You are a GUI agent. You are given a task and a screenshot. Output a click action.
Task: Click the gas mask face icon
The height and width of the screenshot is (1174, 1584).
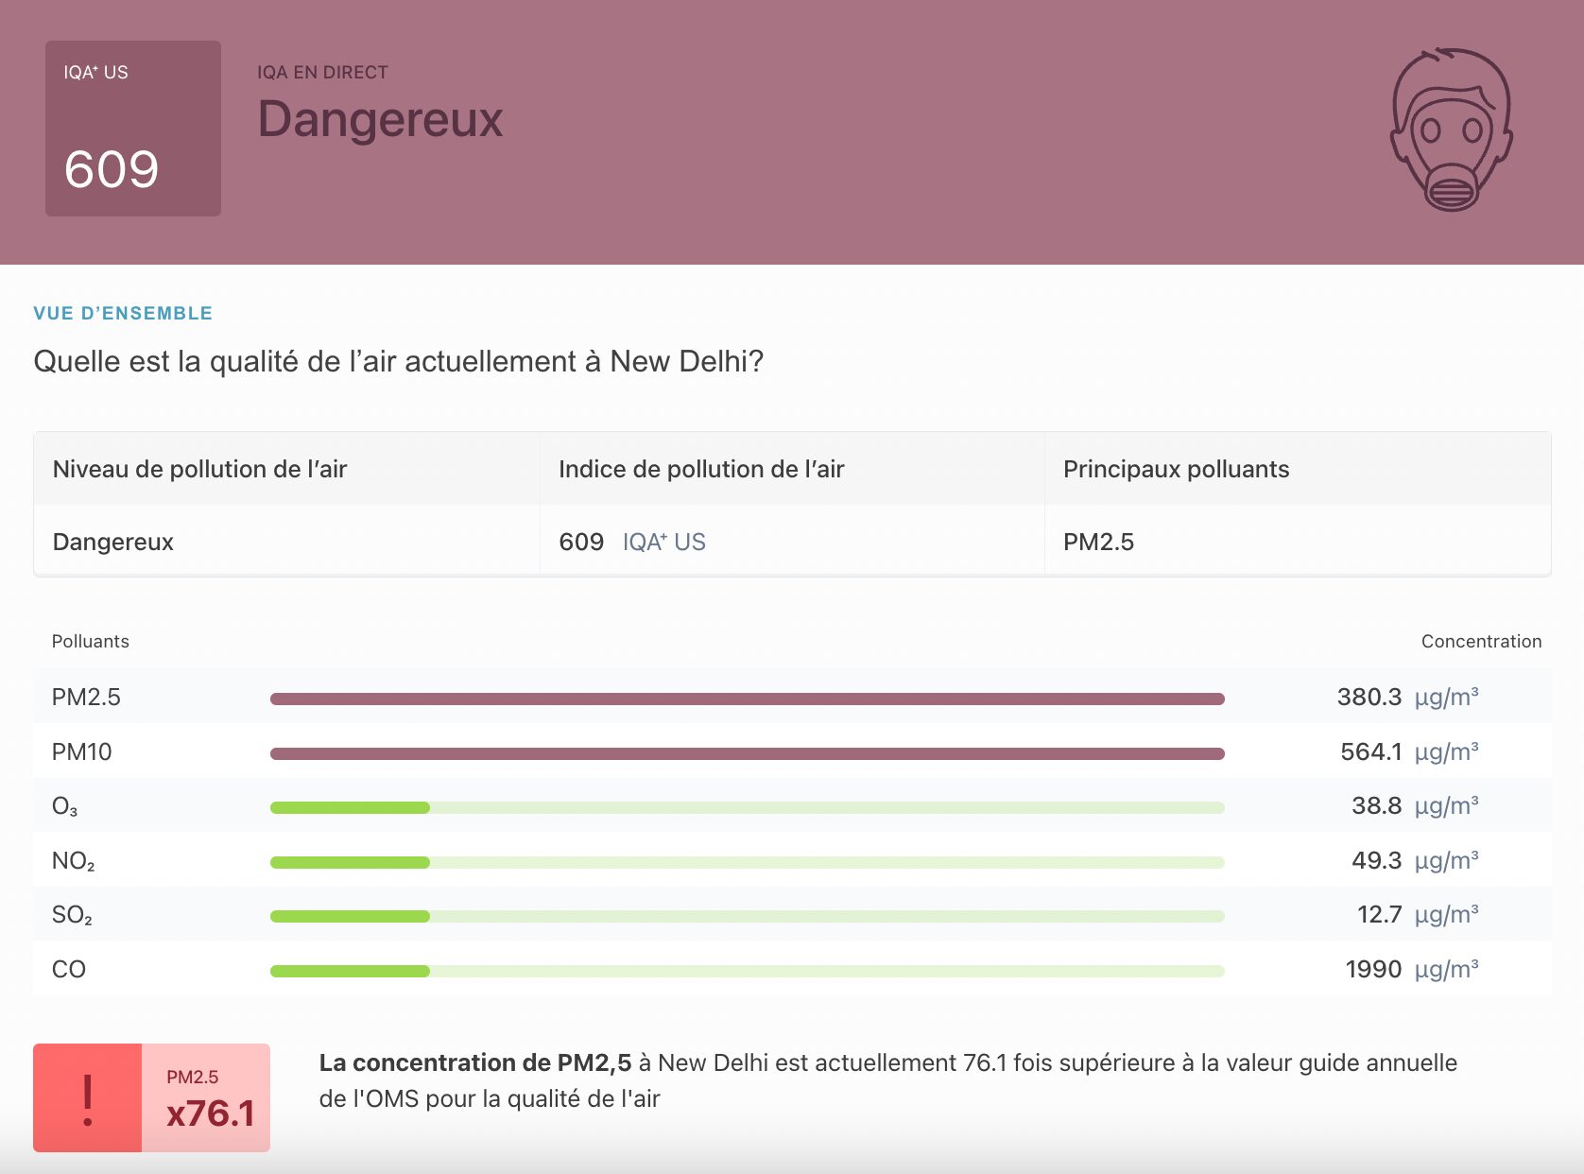(x=1451, y=129)
